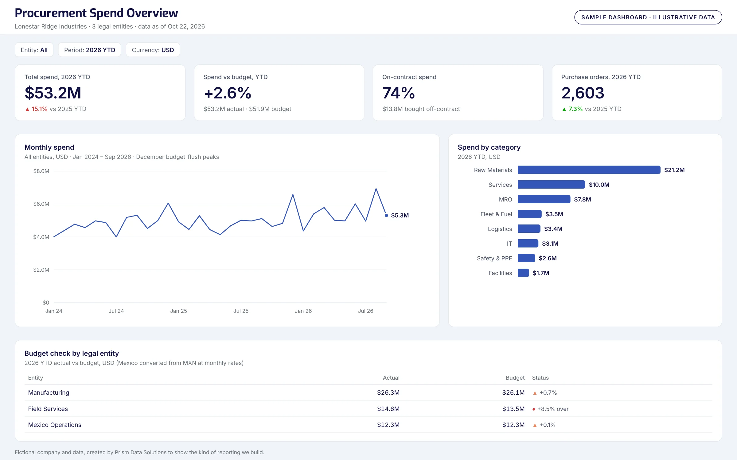
Task: Click the Safety & PPE bar
Action: pos(526,258)
